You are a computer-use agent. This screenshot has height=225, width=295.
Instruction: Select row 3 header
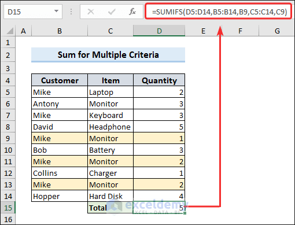tap(8, 68)
